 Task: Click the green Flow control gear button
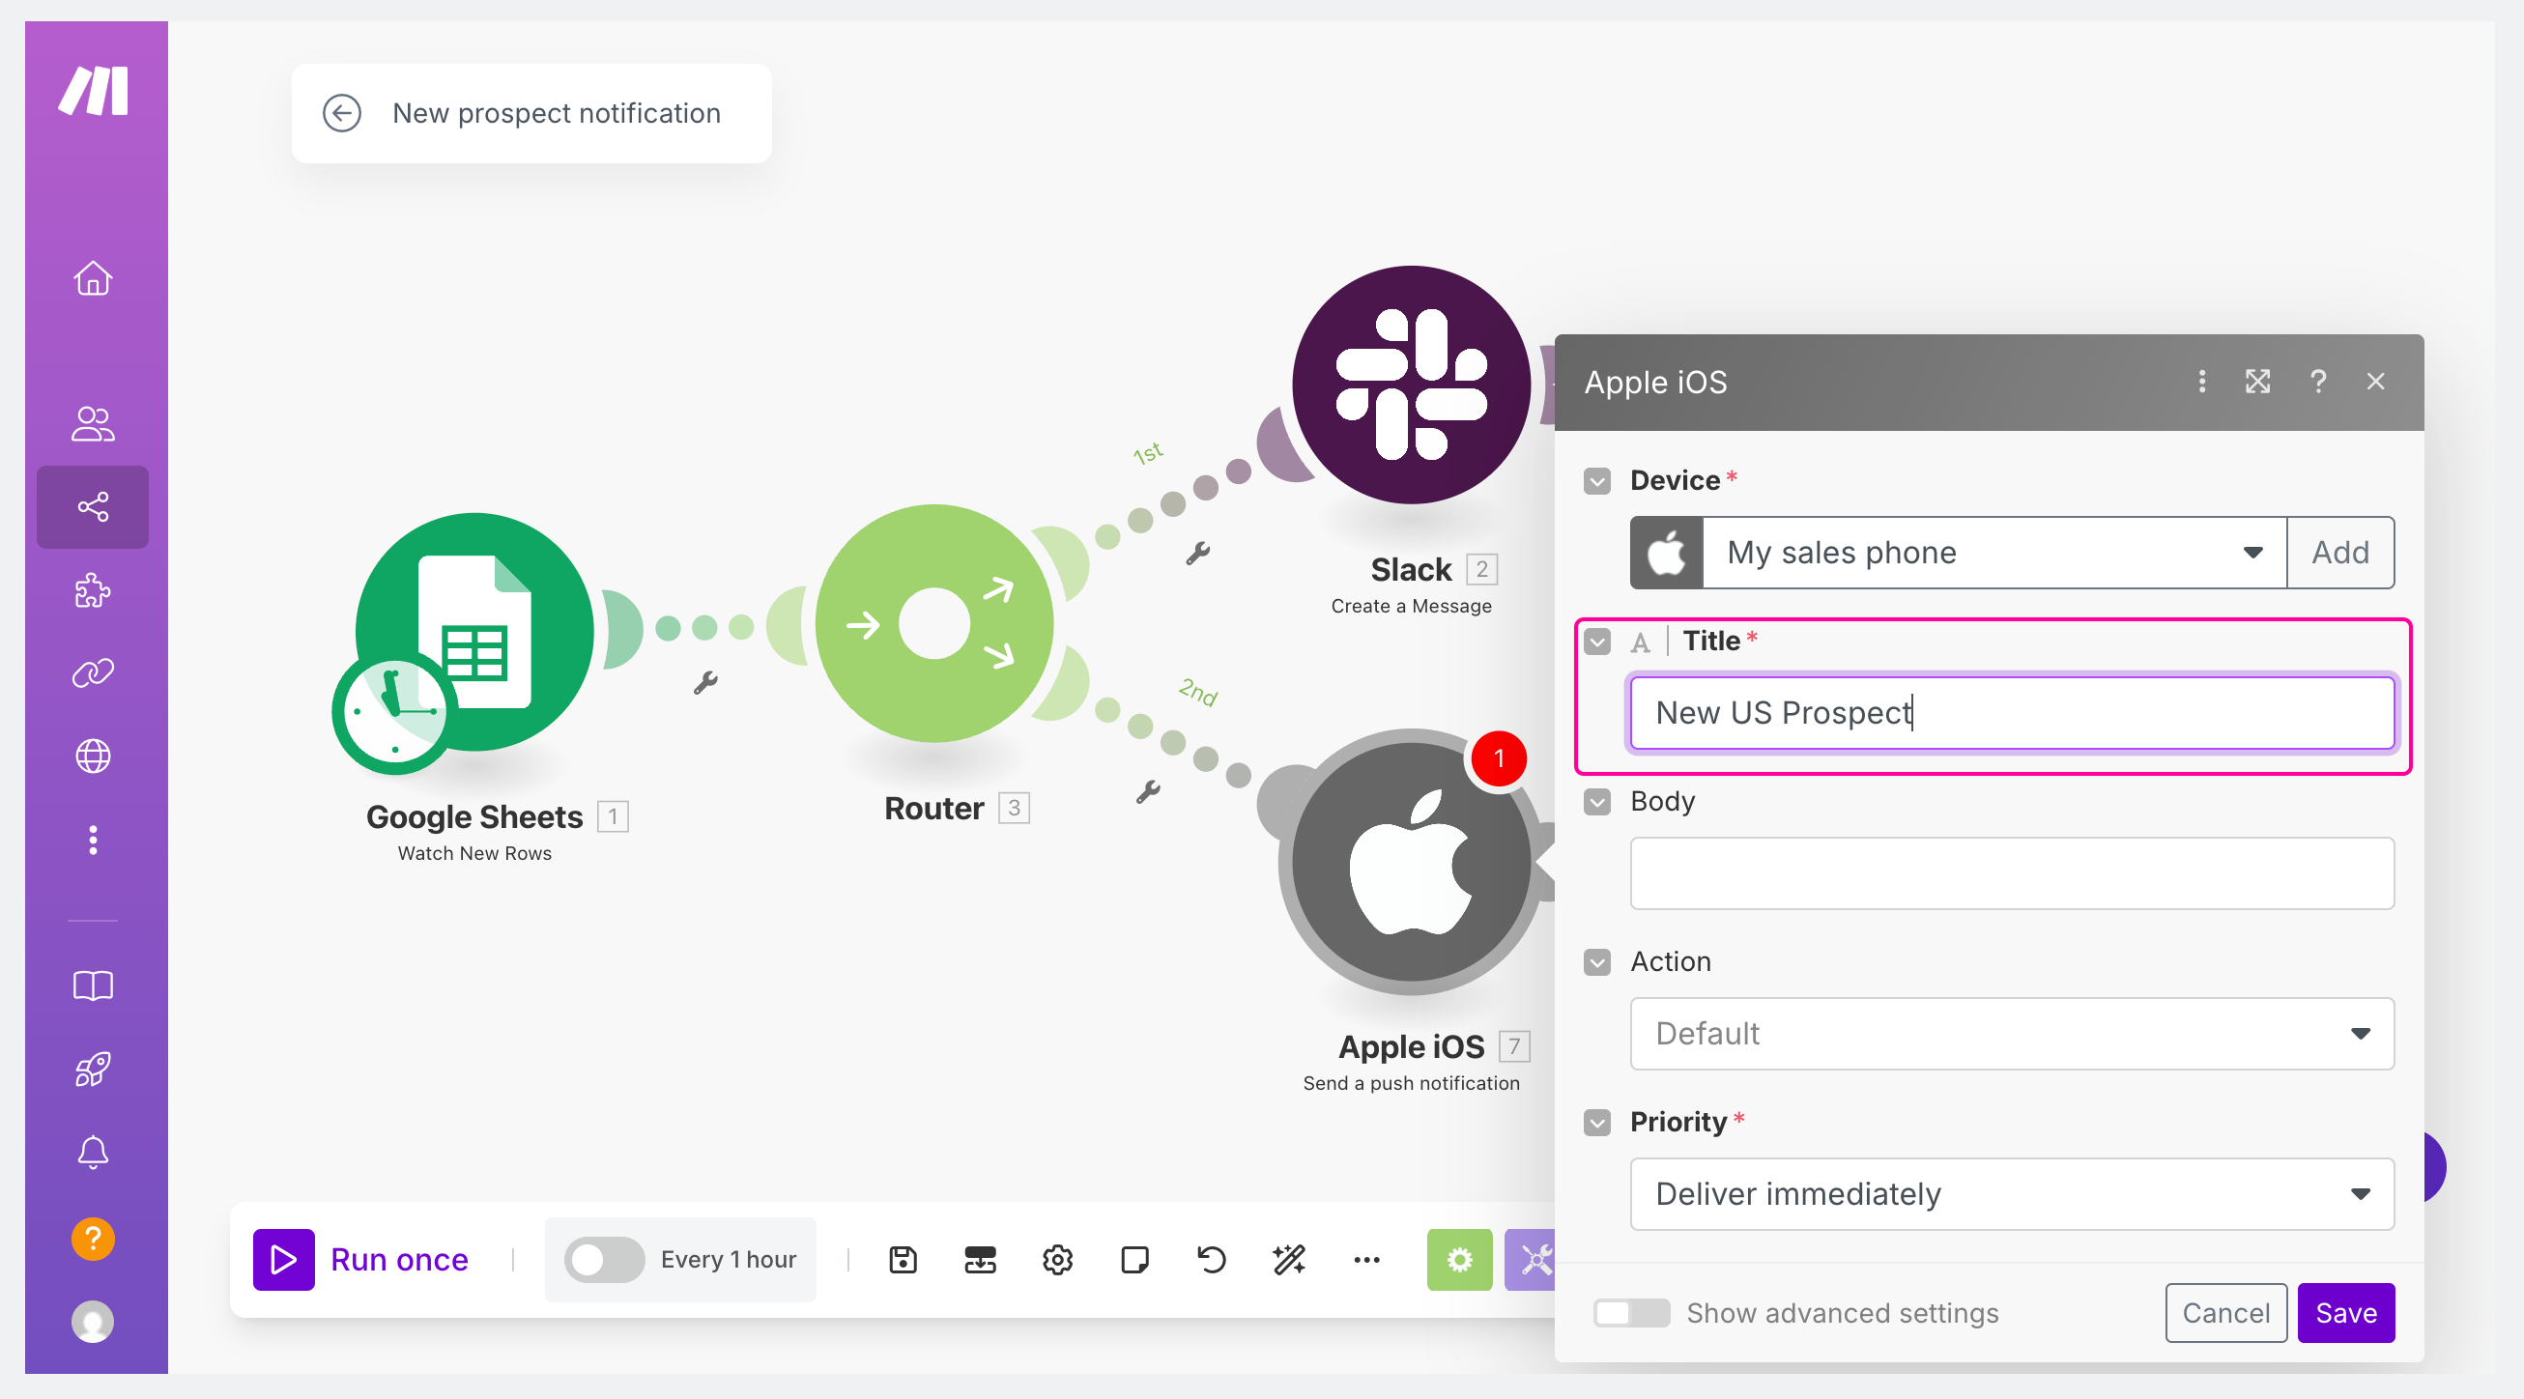1459,1260
